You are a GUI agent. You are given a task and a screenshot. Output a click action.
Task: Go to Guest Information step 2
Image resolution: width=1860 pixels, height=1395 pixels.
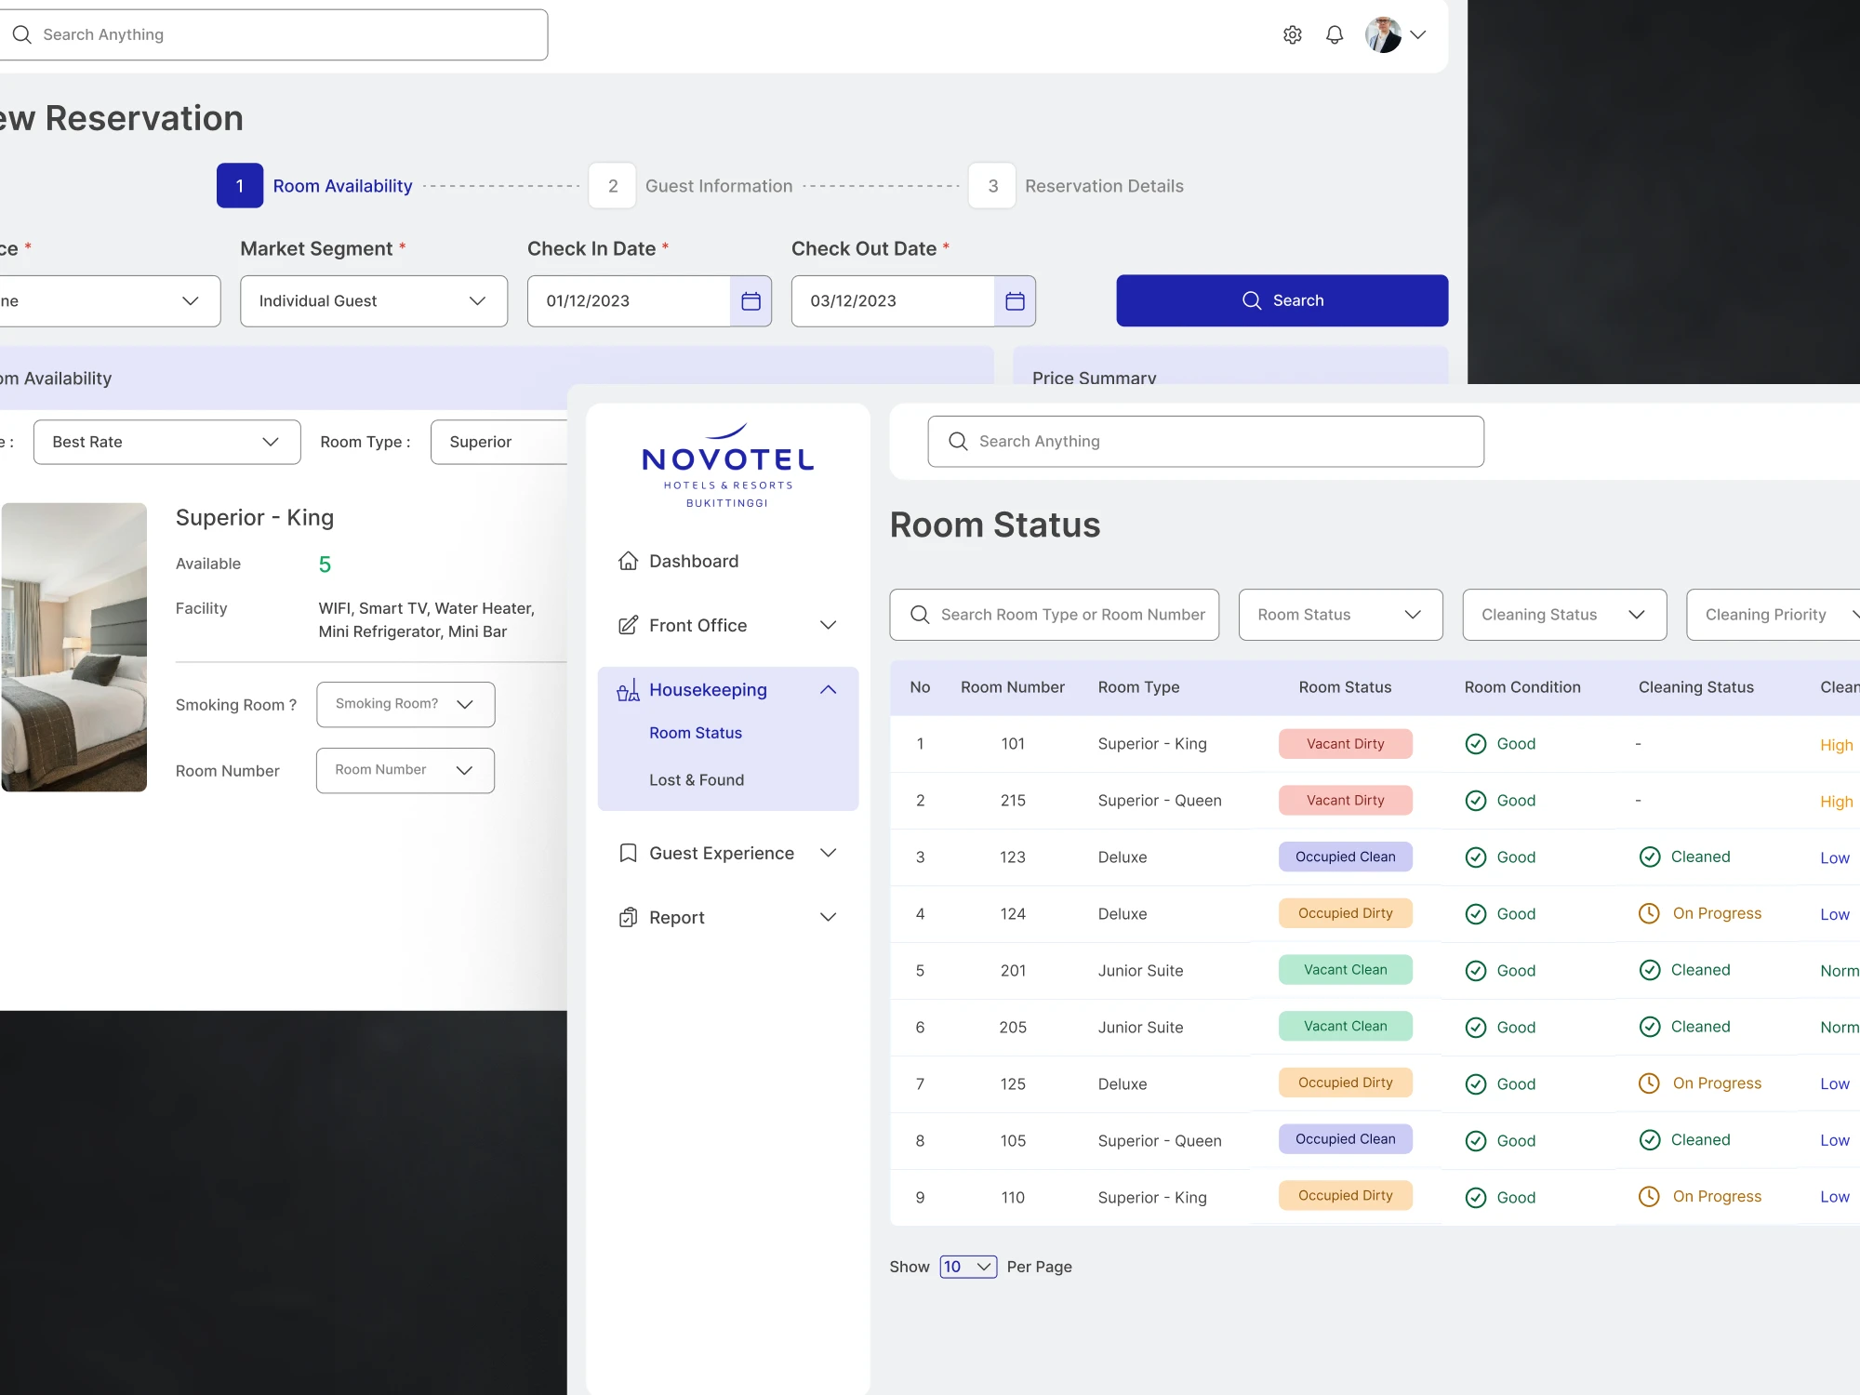(x=613, y=186)
